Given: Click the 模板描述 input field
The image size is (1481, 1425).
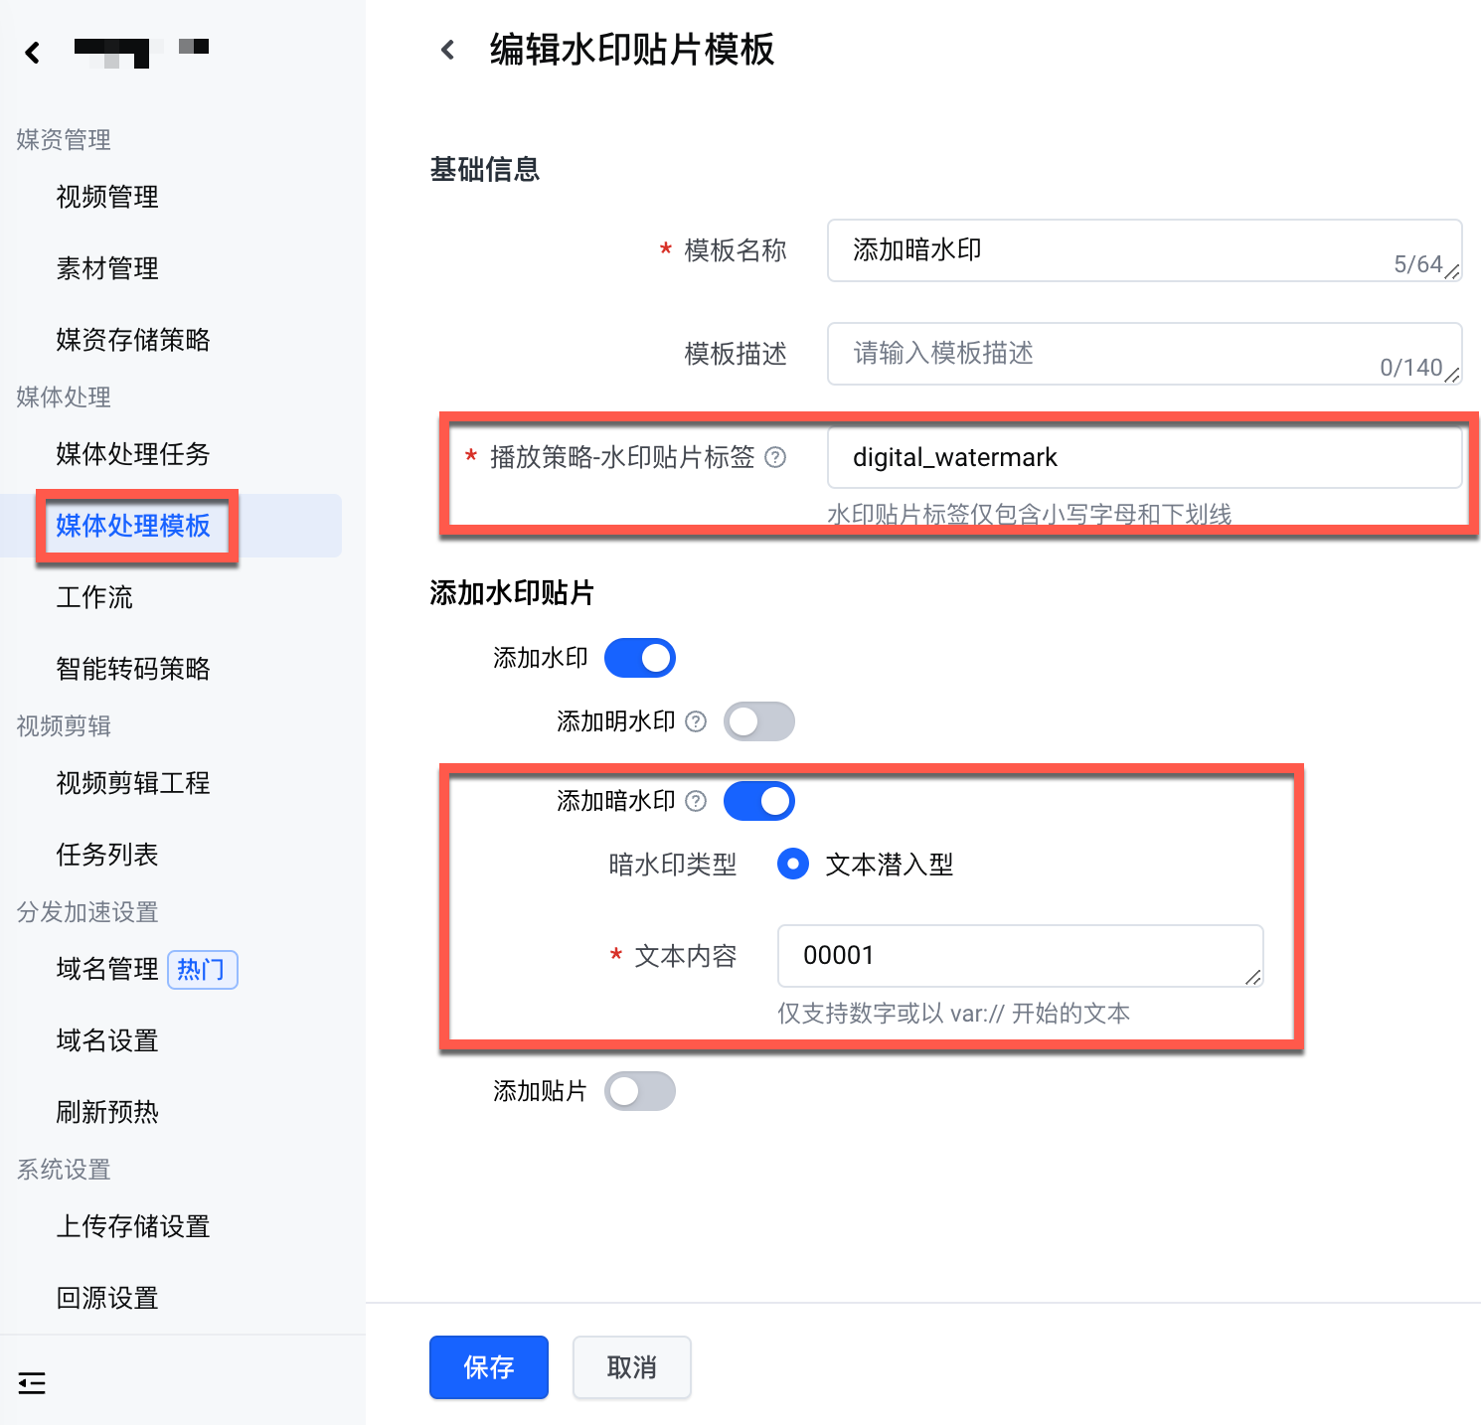Looking at the screenshot, I should coord(1144,354).
